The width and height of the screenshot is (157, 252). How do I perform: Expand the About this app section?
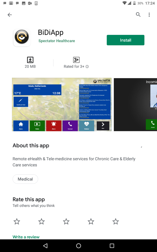141,147
